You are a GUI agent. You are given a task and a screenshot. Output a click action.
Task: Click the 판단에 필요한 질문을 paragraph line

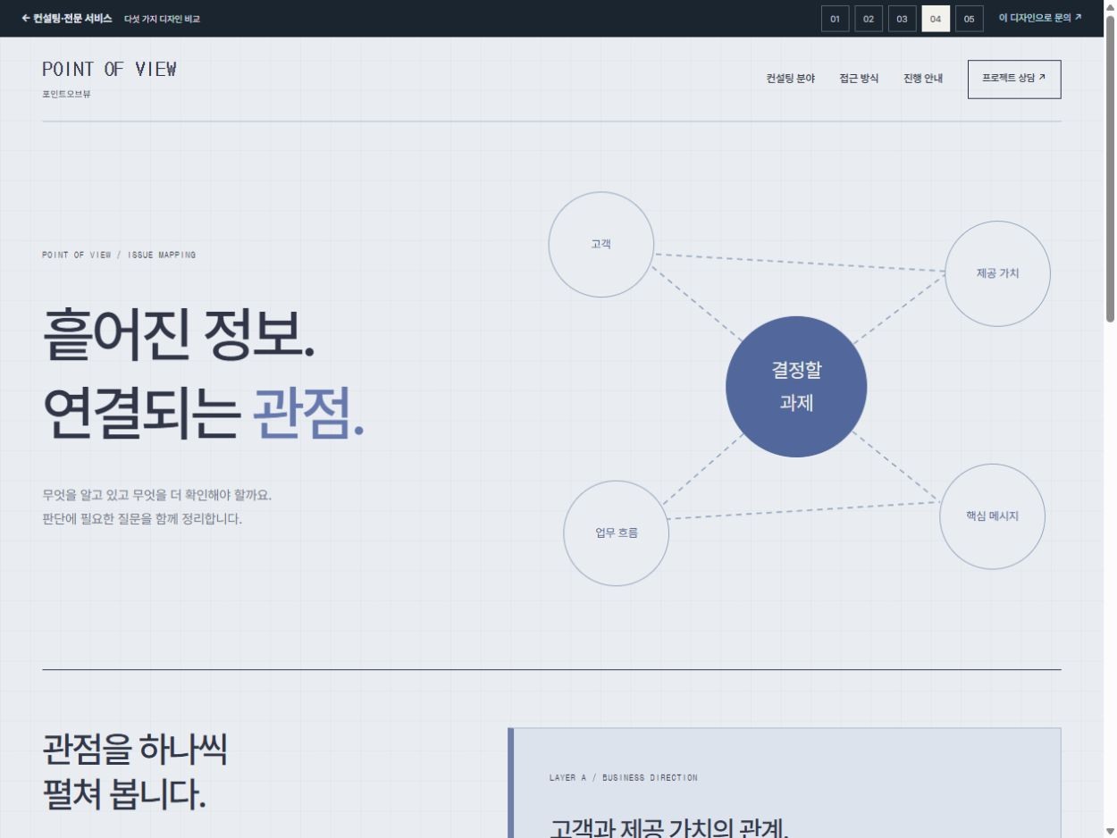(x=142, y=518)
